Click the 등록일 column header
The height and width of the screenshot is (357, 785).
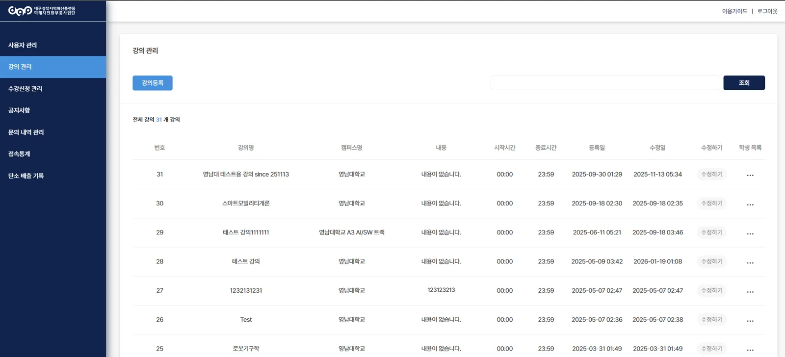(597, 148)
